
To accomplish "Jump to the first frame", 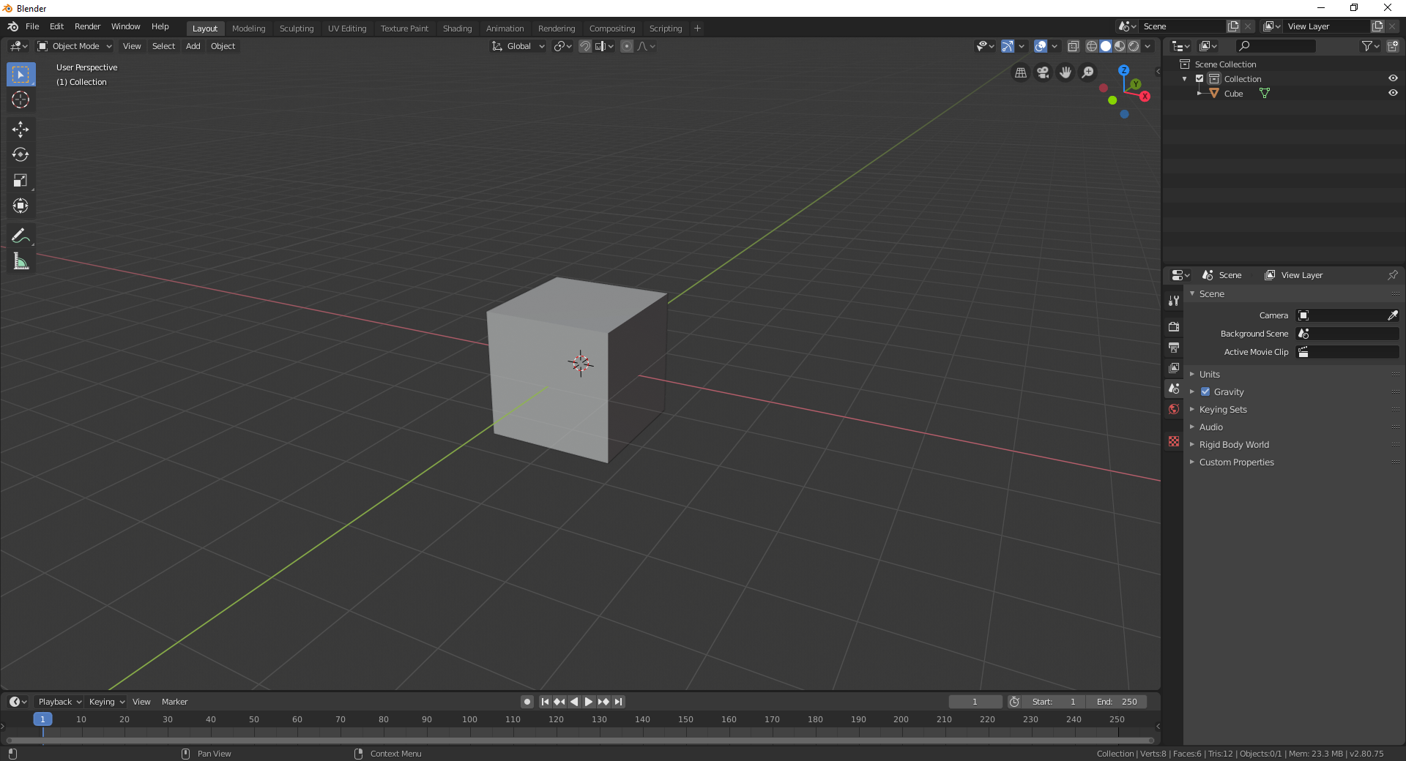I will click(x=545, y=702).
